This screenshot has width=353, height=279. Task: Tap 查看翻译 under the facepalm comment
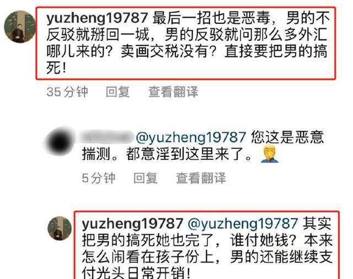pyautogui.click(x=201, y=178)
